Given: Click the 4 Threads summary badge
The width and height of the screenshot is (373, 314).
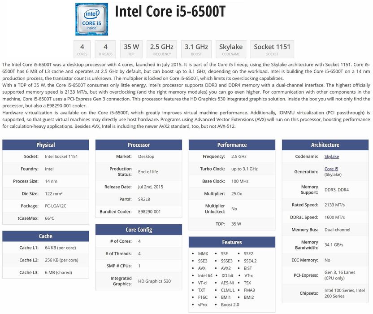Looking at the screenshot, I should pos(105,49).
